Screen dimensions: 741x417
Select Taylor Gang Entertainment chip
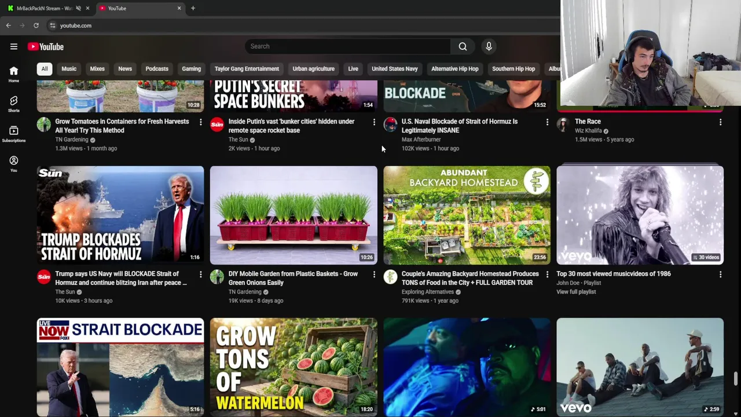click(247, 69)
